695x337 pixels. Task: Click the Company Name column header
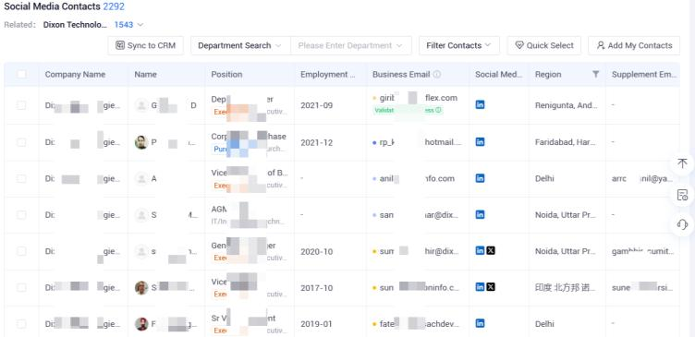point(75,75)
